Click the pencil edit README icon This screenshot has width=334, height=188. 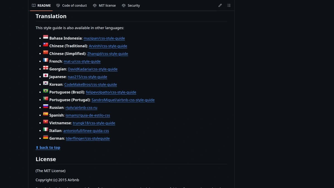point(220,6)
